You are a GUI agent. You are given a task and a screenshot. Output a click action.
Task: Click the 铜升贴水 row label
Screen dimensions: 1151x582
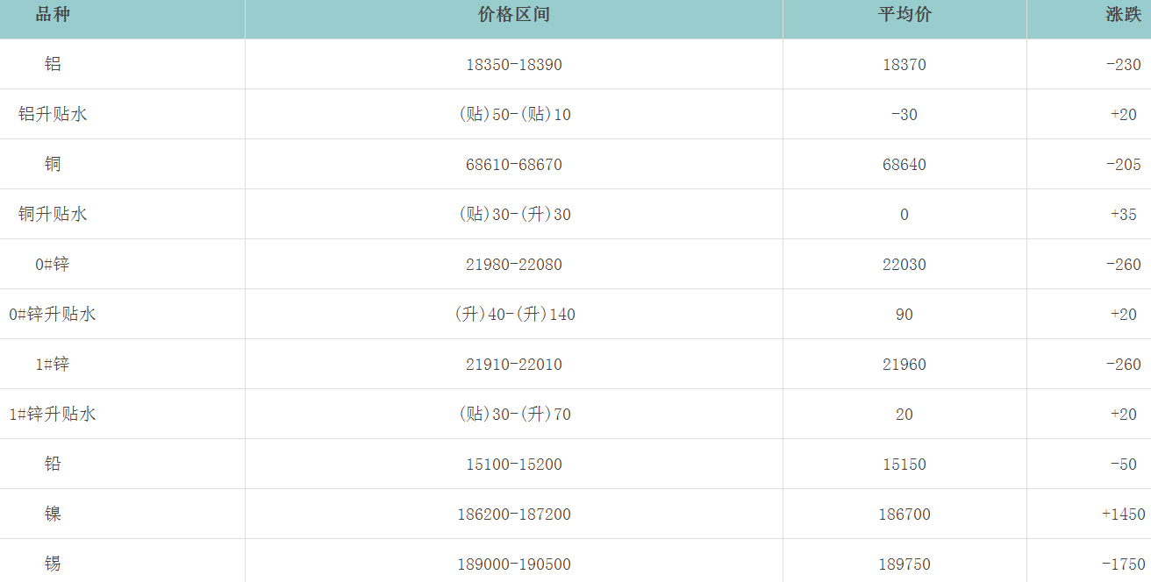[x=53, y=214]
